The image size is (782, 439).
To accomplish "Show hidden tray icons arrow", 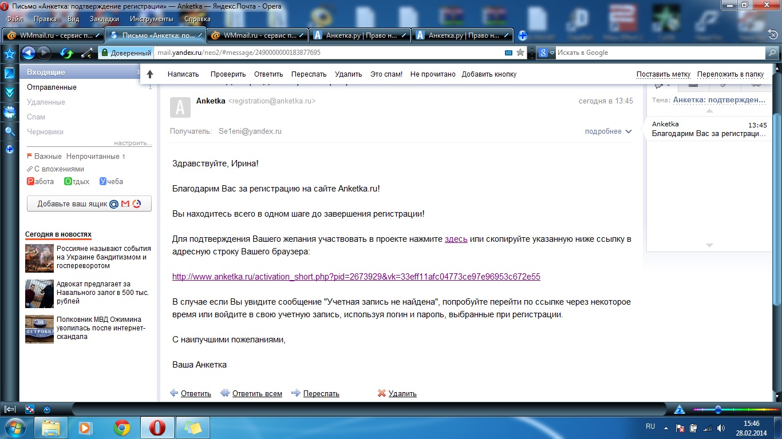I will 666,428.
